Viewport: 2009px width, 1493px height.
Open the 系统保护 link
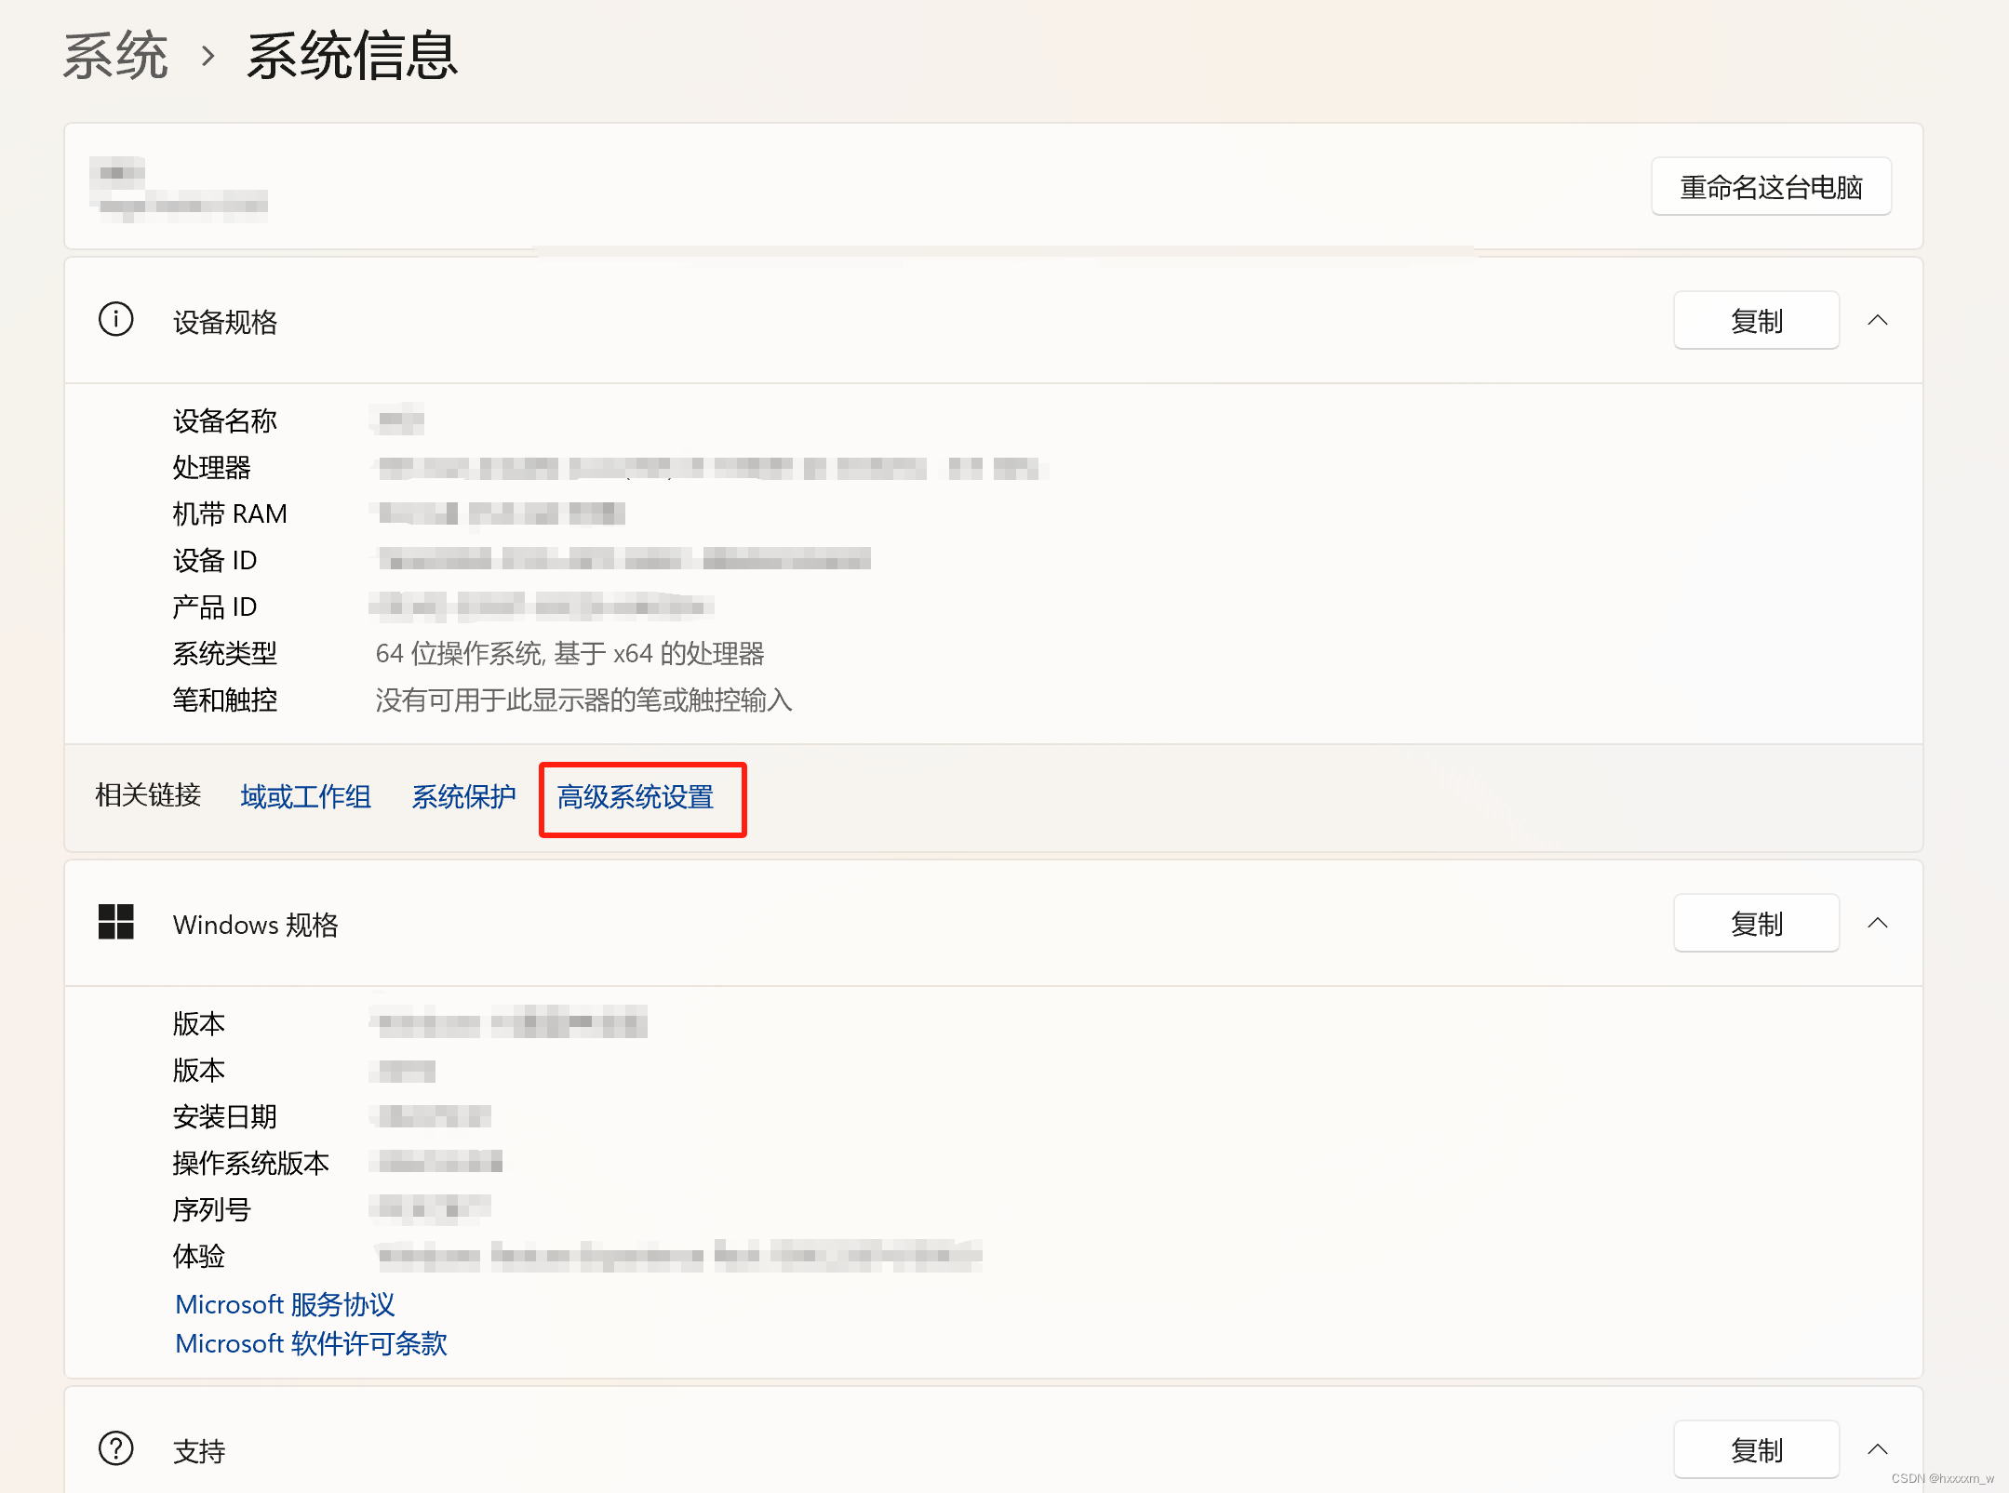[x=463, y=797]
